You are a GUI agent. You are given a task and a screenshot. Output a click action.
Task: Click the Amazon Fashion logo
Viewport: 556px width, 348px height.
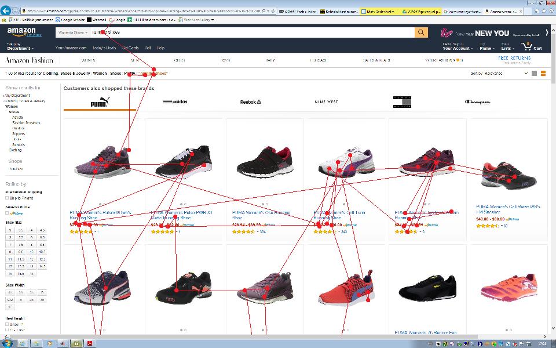[x=30, y=60]
